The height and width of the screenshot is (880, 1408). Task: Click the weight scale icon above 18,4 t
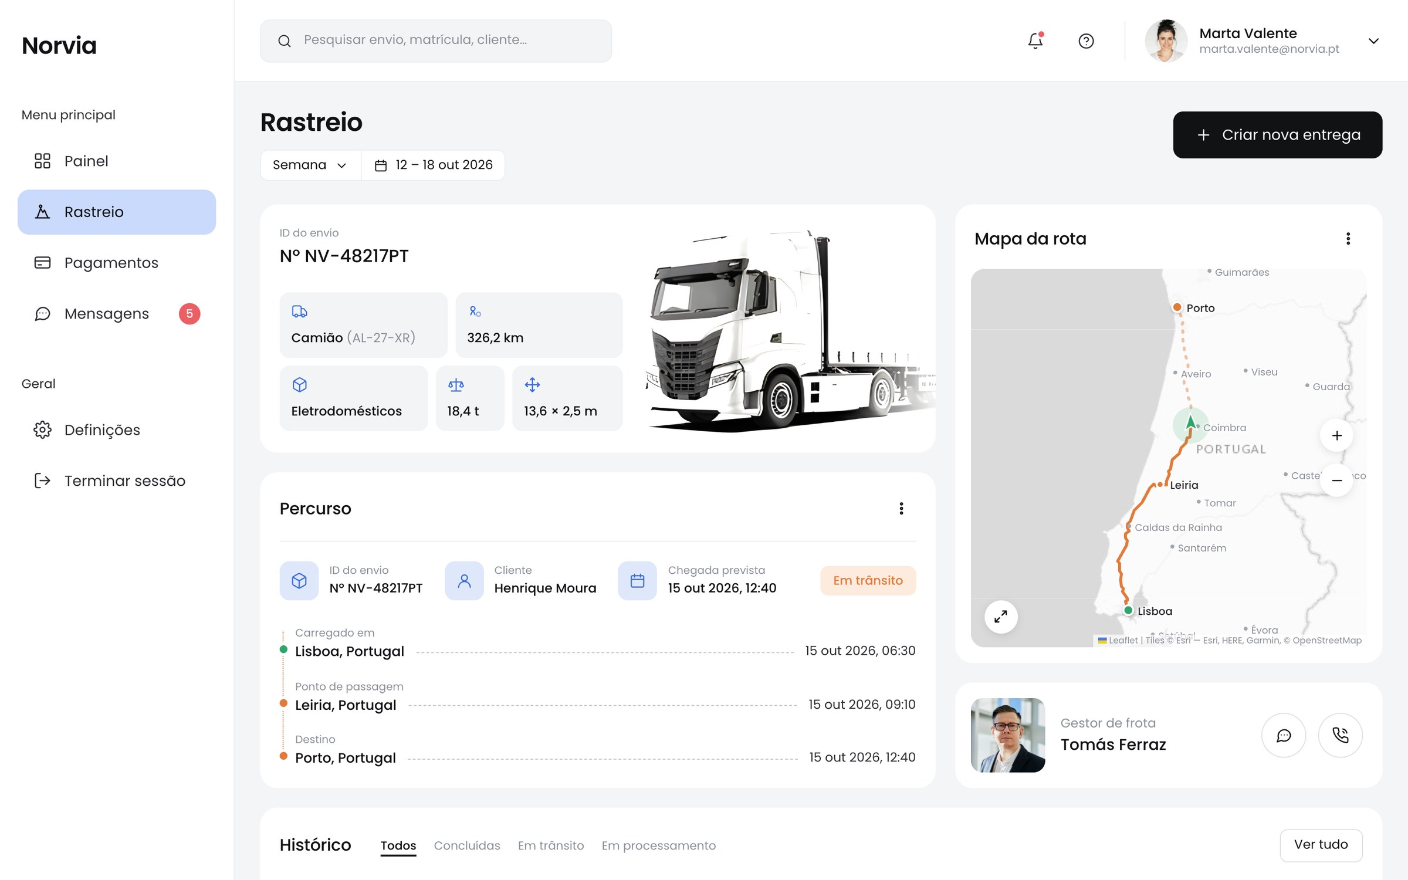[x=456, y=385]
